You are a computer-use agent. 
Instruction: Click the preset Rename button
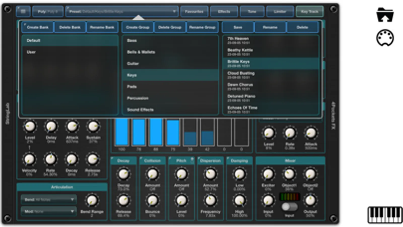[x=270, y=27]
